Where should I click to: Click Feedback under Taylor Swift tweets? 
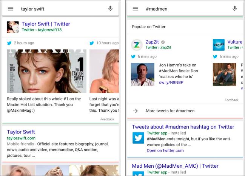107,119
